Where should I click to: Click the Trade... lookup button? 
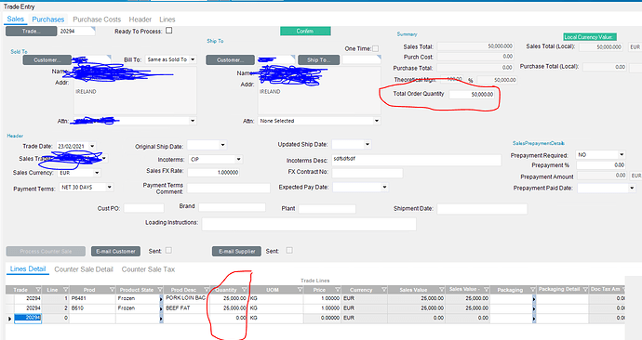pos(31,31)
